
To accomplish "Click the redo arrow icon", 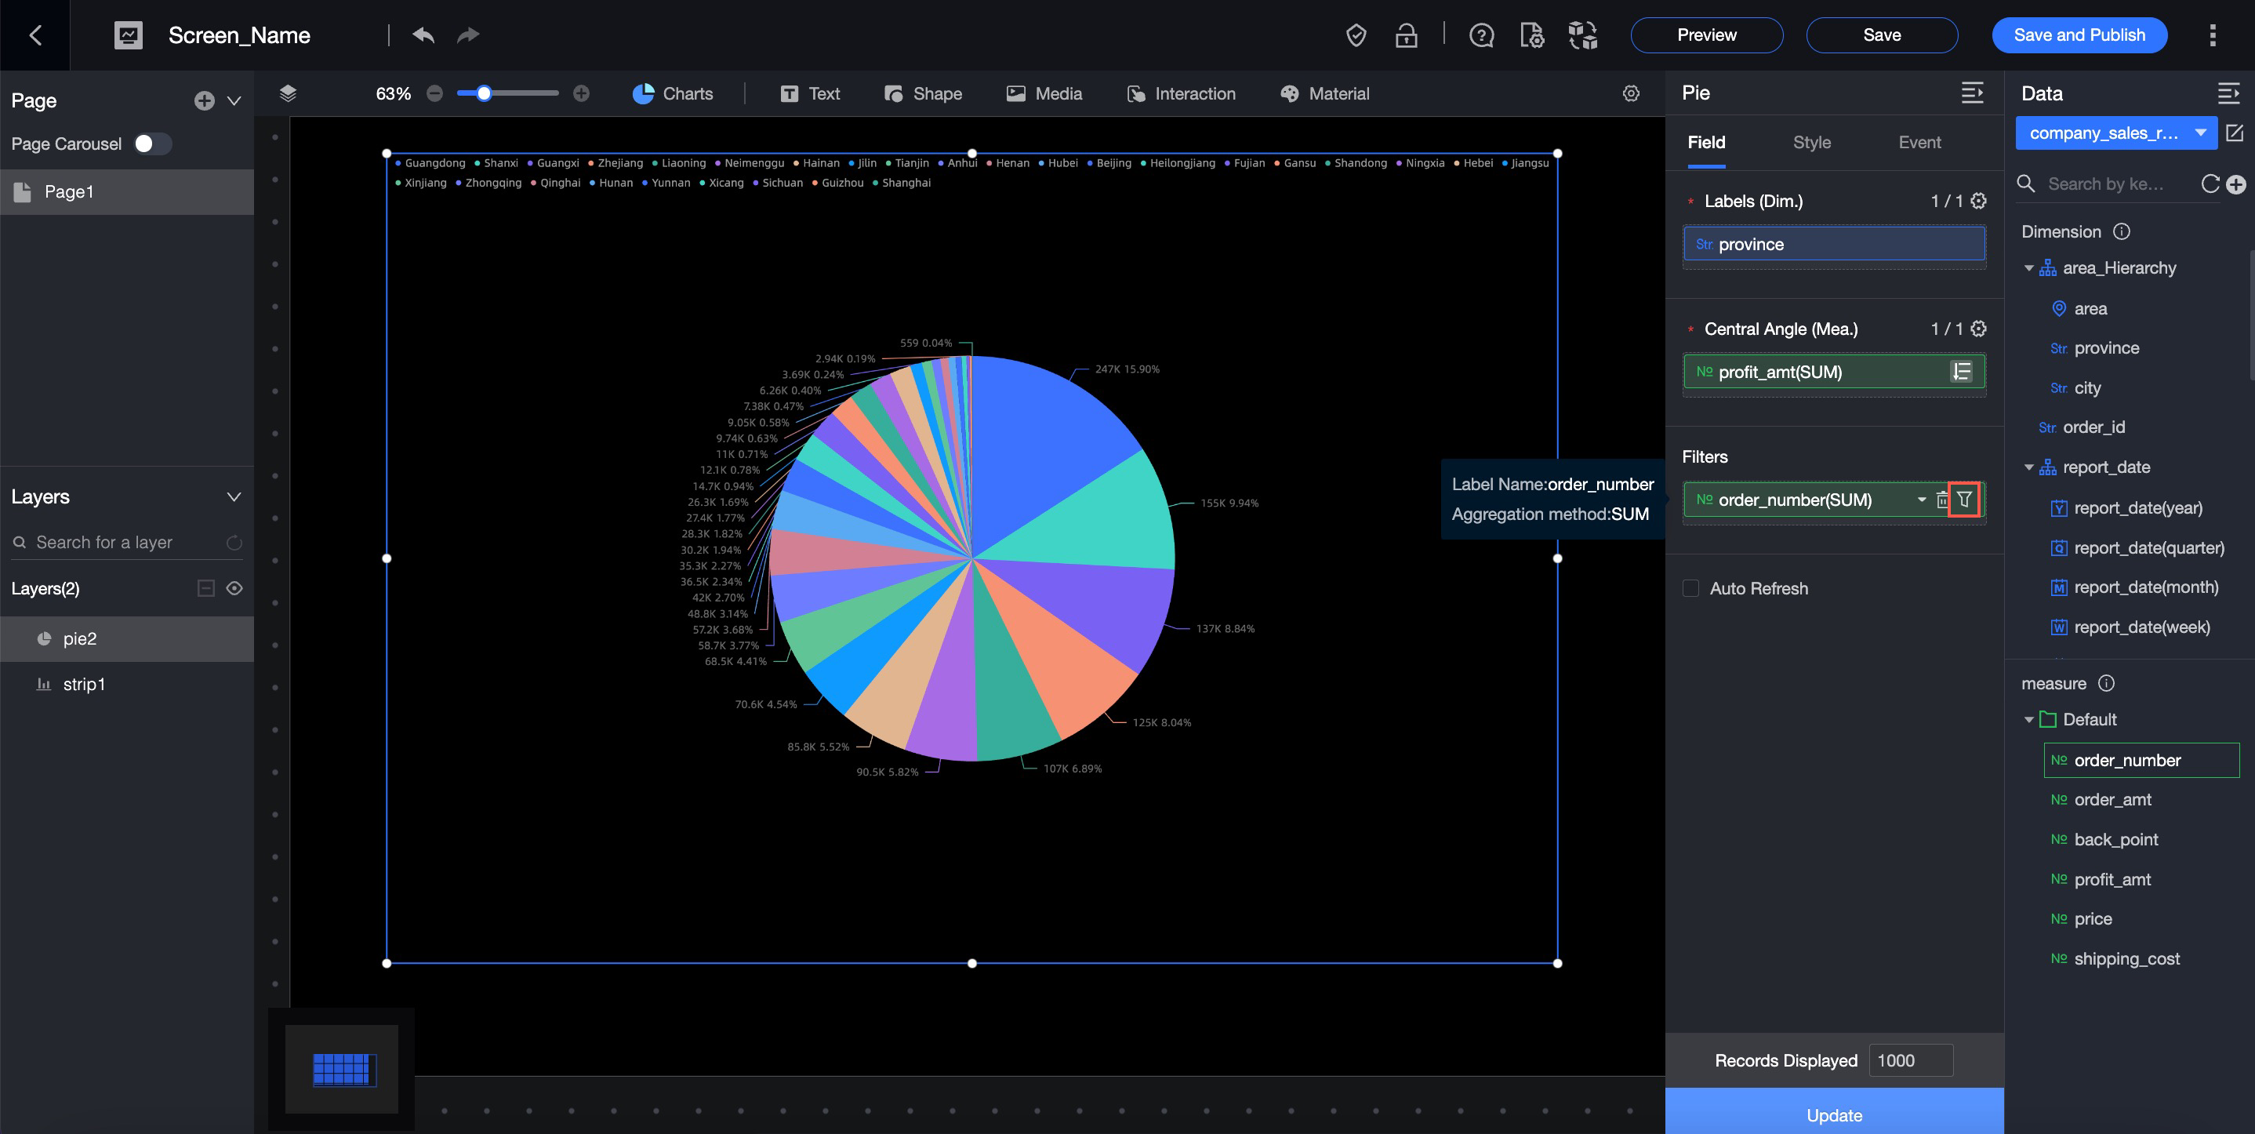I will pos(468,35).
